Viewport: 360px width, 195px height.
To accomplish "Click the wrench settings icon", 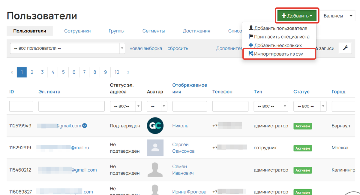I will [345, 48].
